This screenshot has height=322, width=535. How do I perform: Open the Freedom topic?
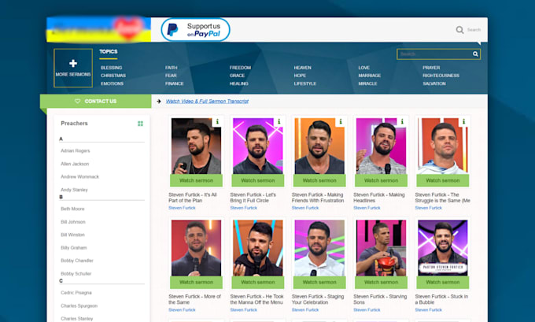240,68
